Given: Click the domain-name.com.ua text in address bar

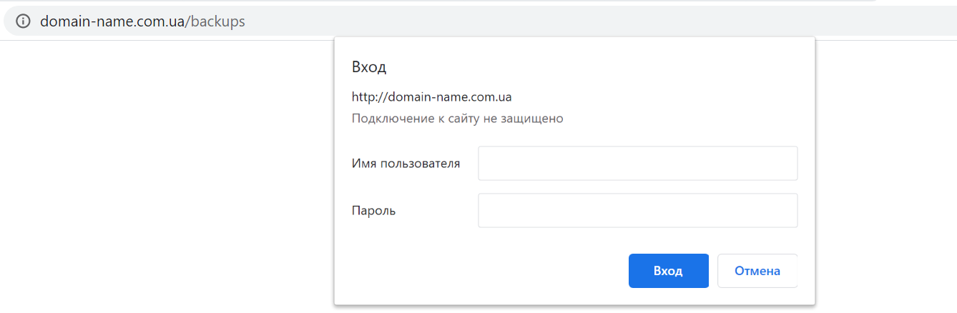Looking at the screenshot, I should 112,21.
